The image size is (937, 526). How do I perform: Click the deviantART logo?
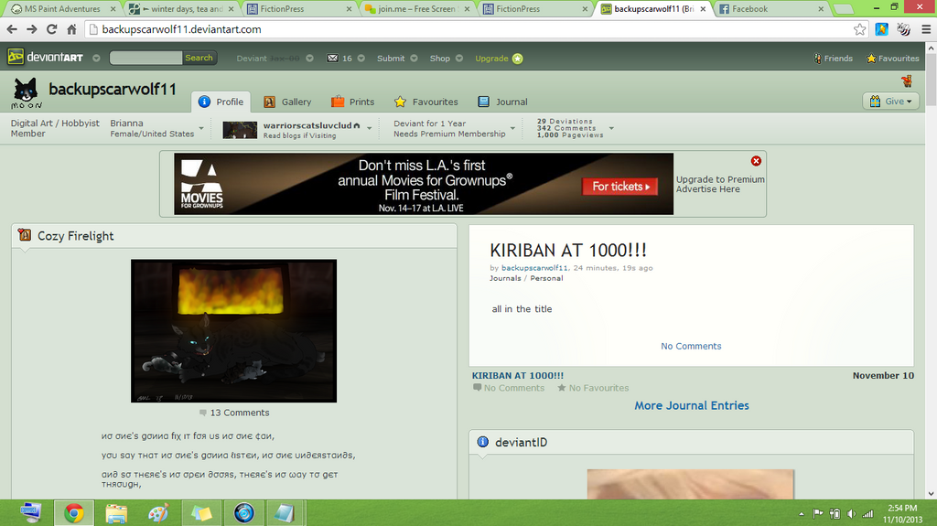click(46, 58)
